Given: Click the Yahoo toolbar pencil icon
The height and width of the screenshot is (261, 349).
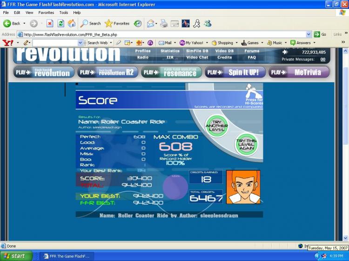Looking at the screenshot, I should click(x=26, y=43).
